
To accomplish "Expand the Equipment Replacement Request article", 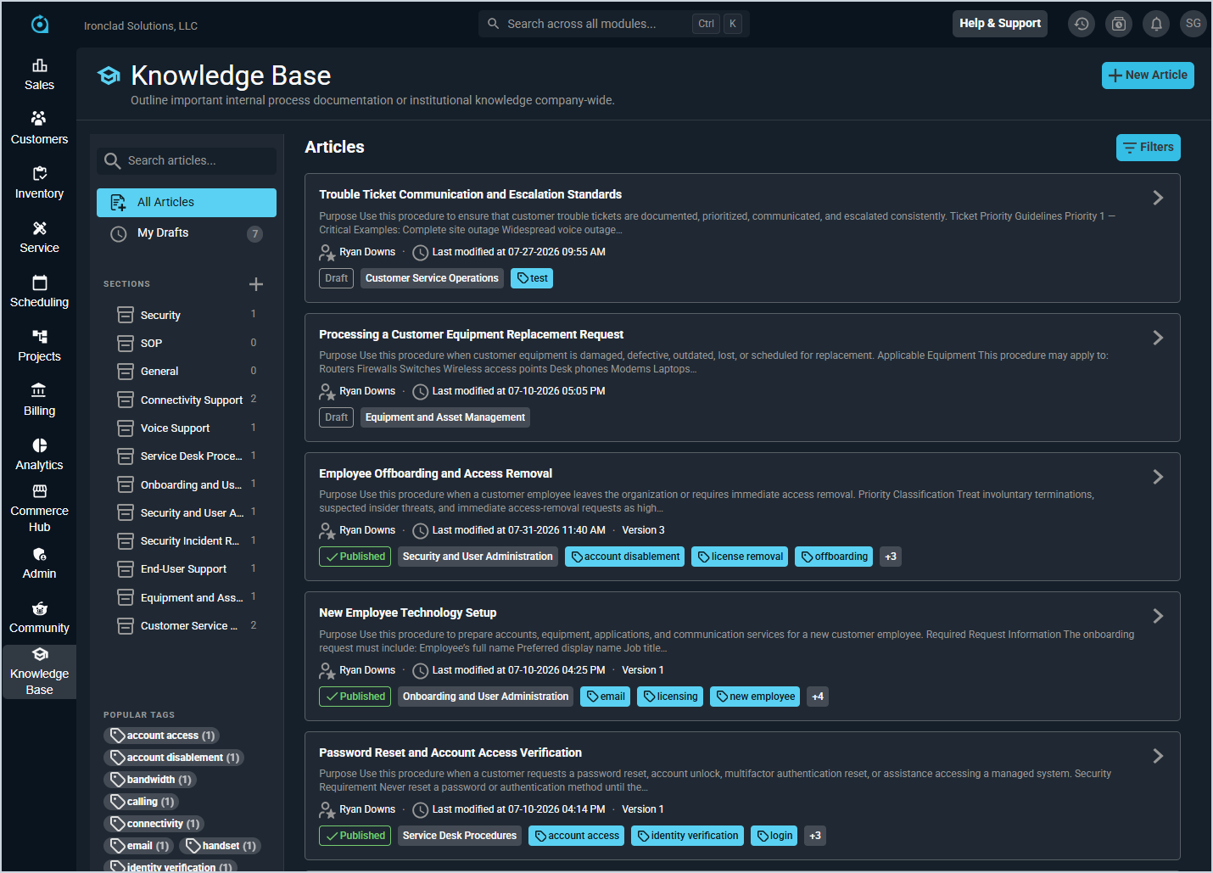I will pyautogui.click(x=1158, y=338).
